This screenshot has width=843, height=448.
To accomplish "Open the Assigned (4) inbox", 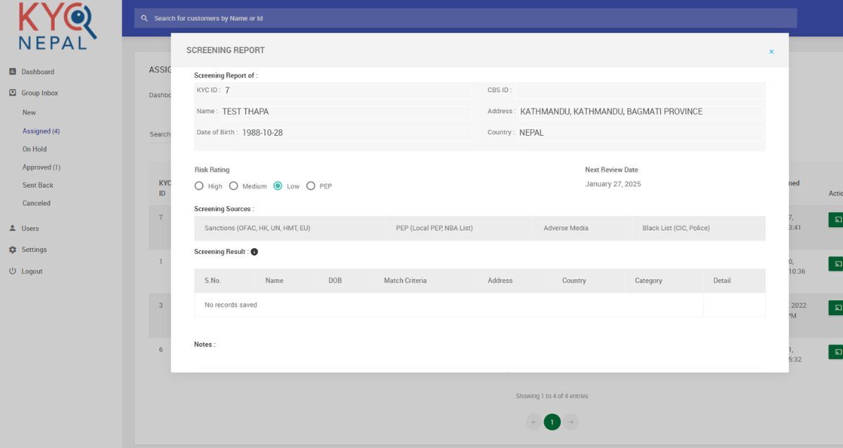I will tap(41, 131).
